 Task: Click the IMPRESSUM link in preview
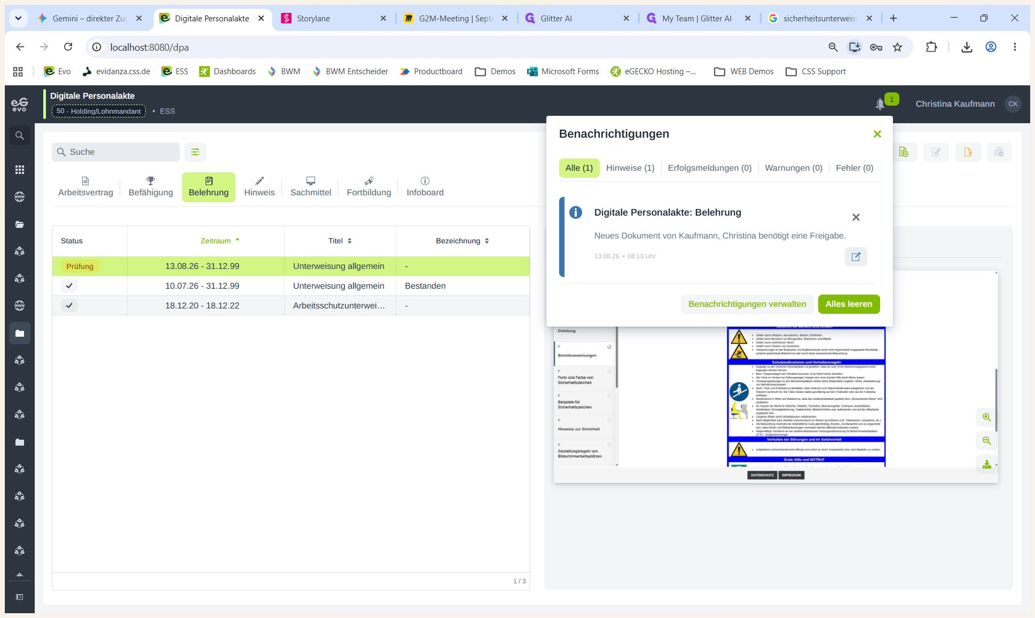point(791,475)
